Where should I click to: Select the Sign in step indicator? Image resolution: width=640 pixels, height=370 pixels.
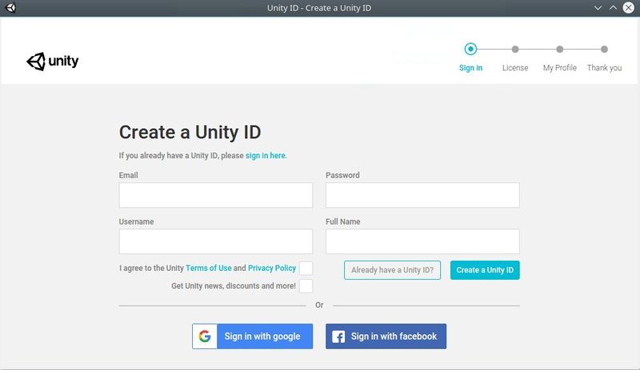coord(470,50)
